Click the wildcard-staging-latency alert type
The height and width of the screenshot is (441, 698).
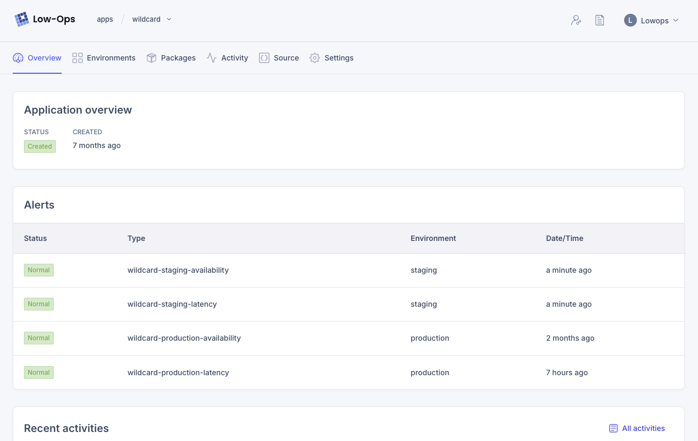coord(172,304)
